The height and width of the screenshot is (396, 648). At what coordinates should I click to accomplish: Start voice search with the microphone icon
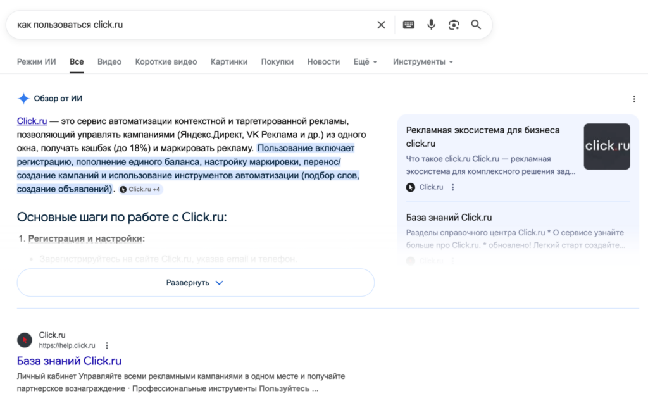(x=431, y=25)
